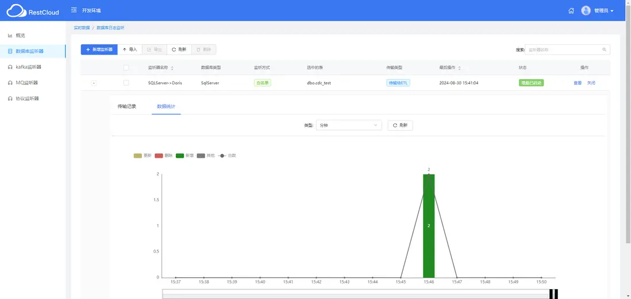Click the 实时数据 breadcrumb link
631x299 pixels.
tap(82, 28)
